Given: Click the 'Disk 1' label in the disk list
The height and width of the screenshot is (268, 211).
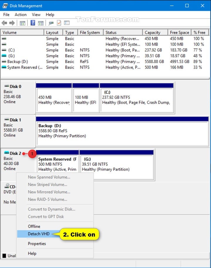Looking at the screenshot, I should [15, 120].
